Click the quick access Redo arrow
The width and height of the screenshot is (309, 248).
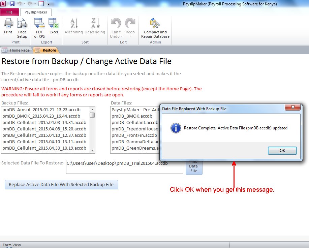point(30,4)
